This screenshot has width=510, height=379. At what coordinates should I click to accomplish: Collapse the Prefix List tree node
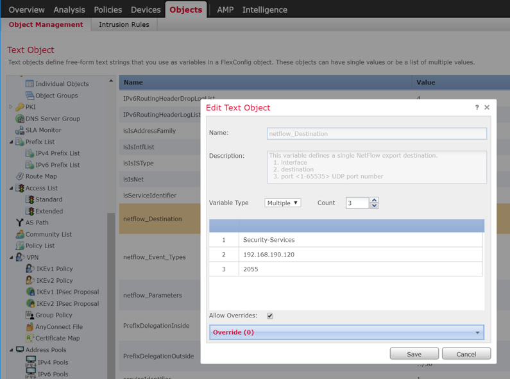point(12,142)
